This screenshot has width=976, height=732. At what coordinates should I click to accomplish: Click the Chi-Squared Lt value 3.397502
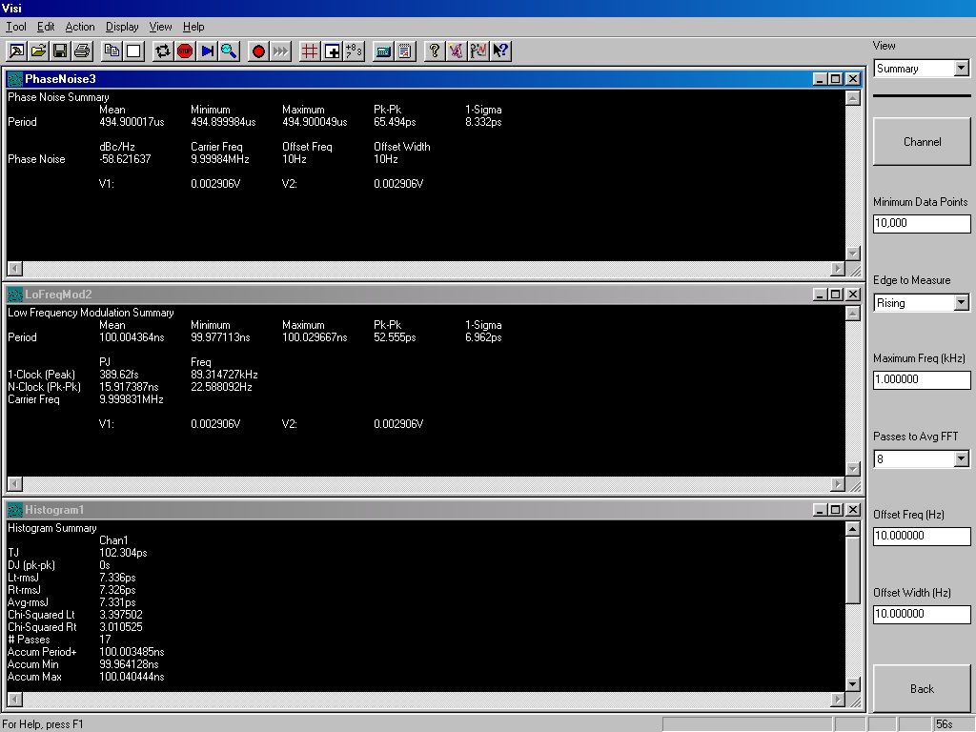[x=121, y=615]
